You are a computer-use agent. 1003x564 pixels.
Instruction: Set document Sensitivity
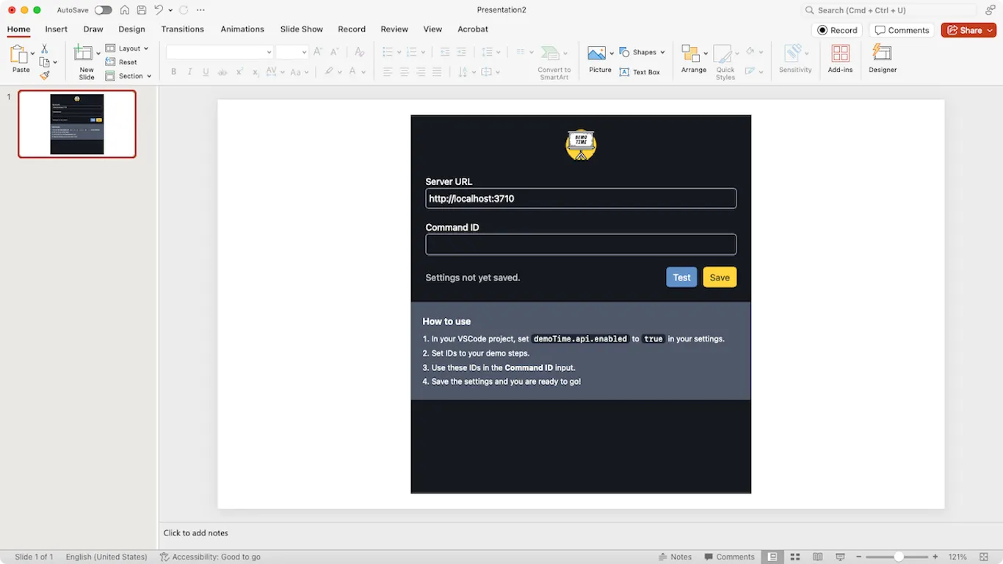(795, 59)
